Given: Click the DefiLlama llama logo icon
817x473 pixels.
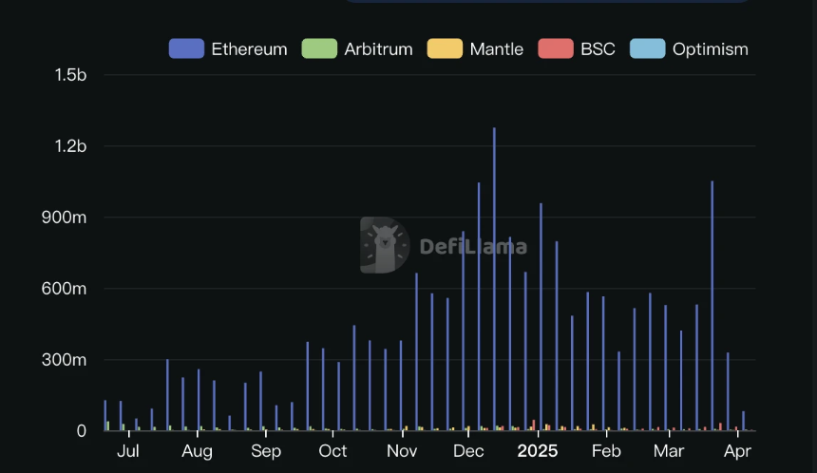Looking at the screenshot, I should coord(384,245).
